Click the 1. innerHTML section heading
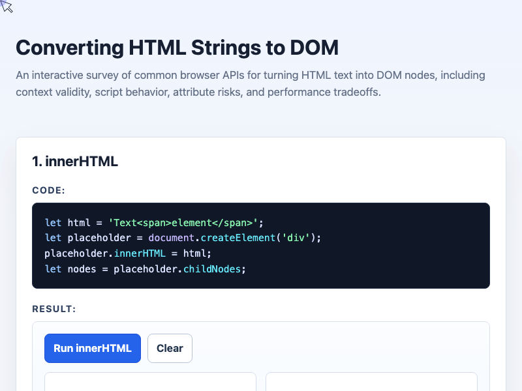This screenshot has height=391, width=522. [x=75, y=162]
